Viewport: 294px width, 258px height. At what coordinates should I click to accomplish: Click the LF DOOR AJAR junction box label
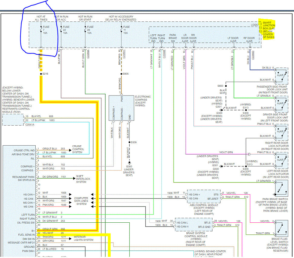point(233,40)
